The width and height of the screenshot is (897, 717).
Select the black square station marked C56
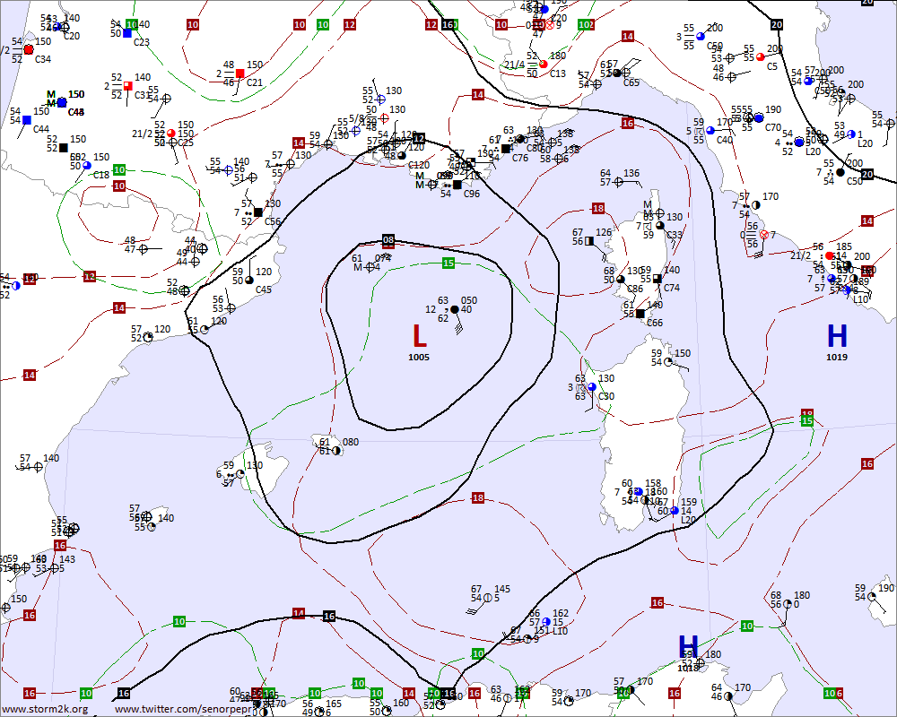258,212
